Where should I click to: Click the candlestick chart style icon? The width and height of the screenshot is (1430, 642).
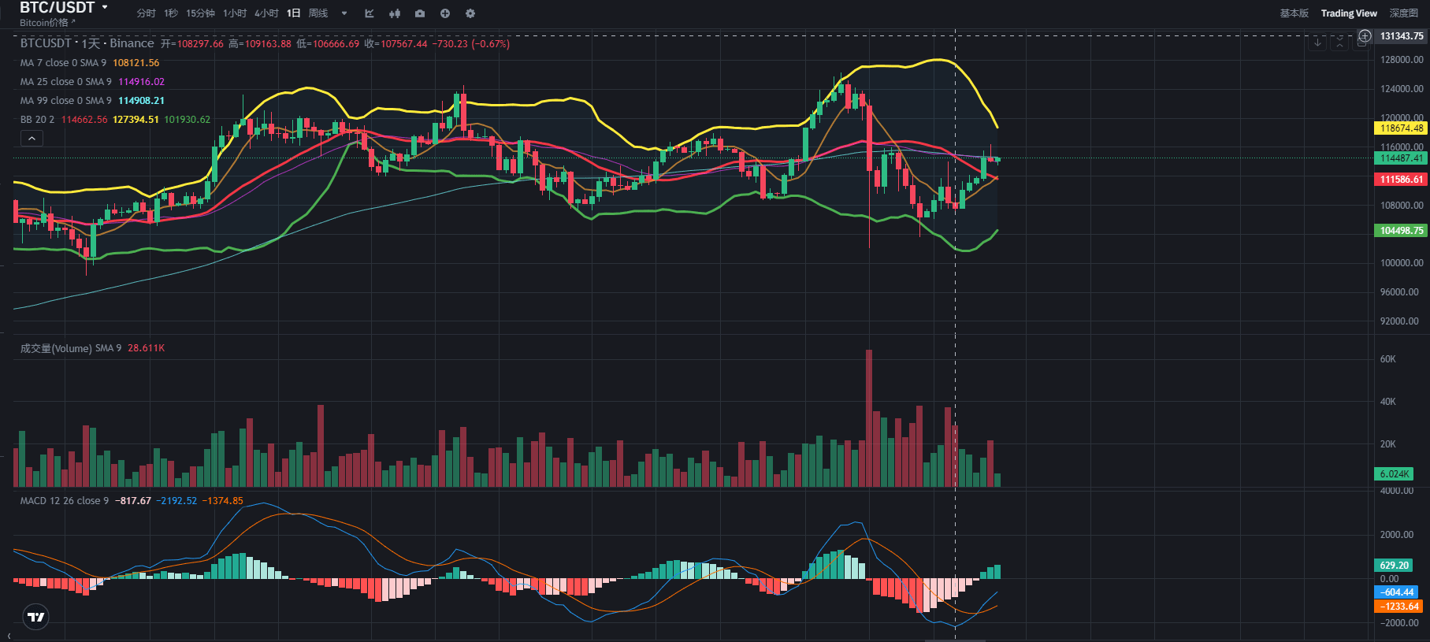[x=395, y=13]
